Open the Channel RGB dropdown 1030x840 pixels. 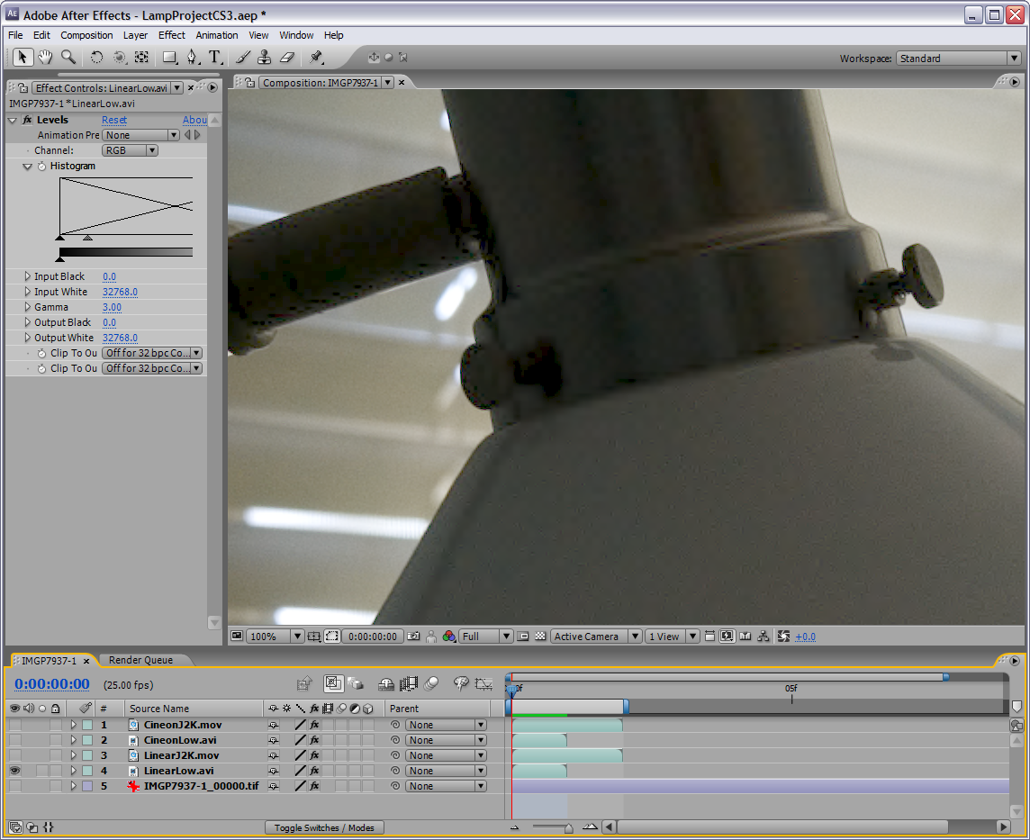point(131,150)
